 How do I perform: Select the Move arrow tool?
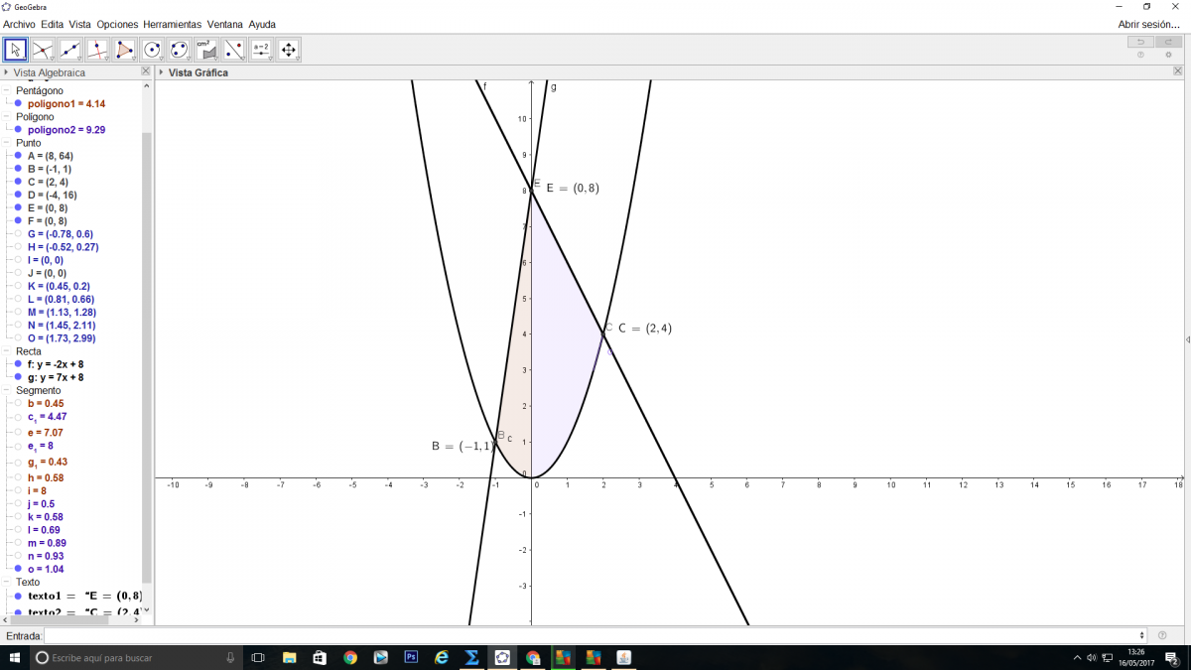15,50
